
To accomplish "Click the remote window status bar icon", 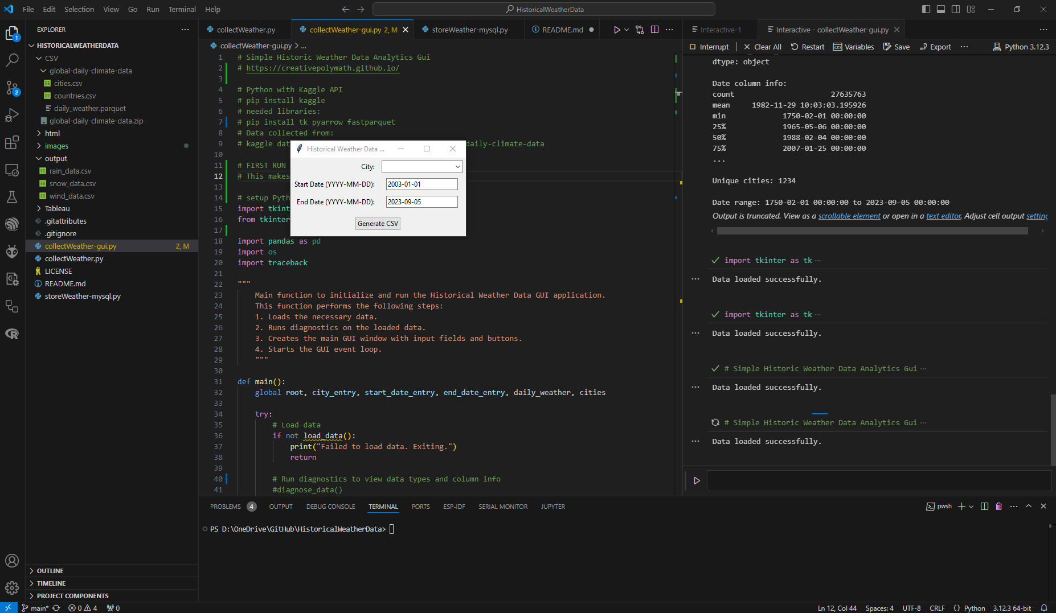I will pyautogui.click(x=8, y=608).
